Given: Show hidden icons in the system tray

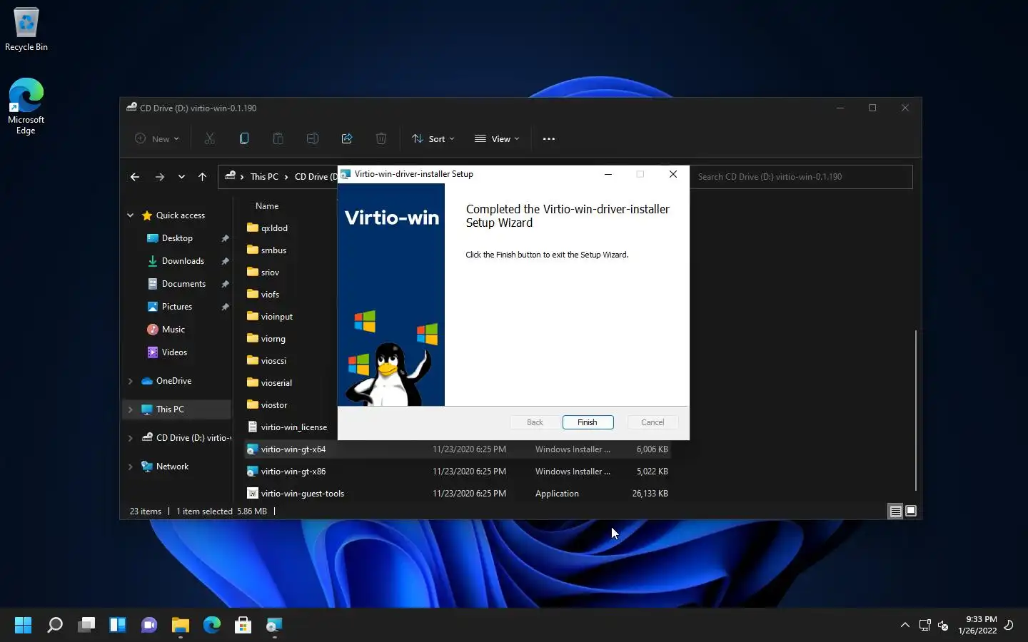Looking at the screenshot, I should [904, 626].
